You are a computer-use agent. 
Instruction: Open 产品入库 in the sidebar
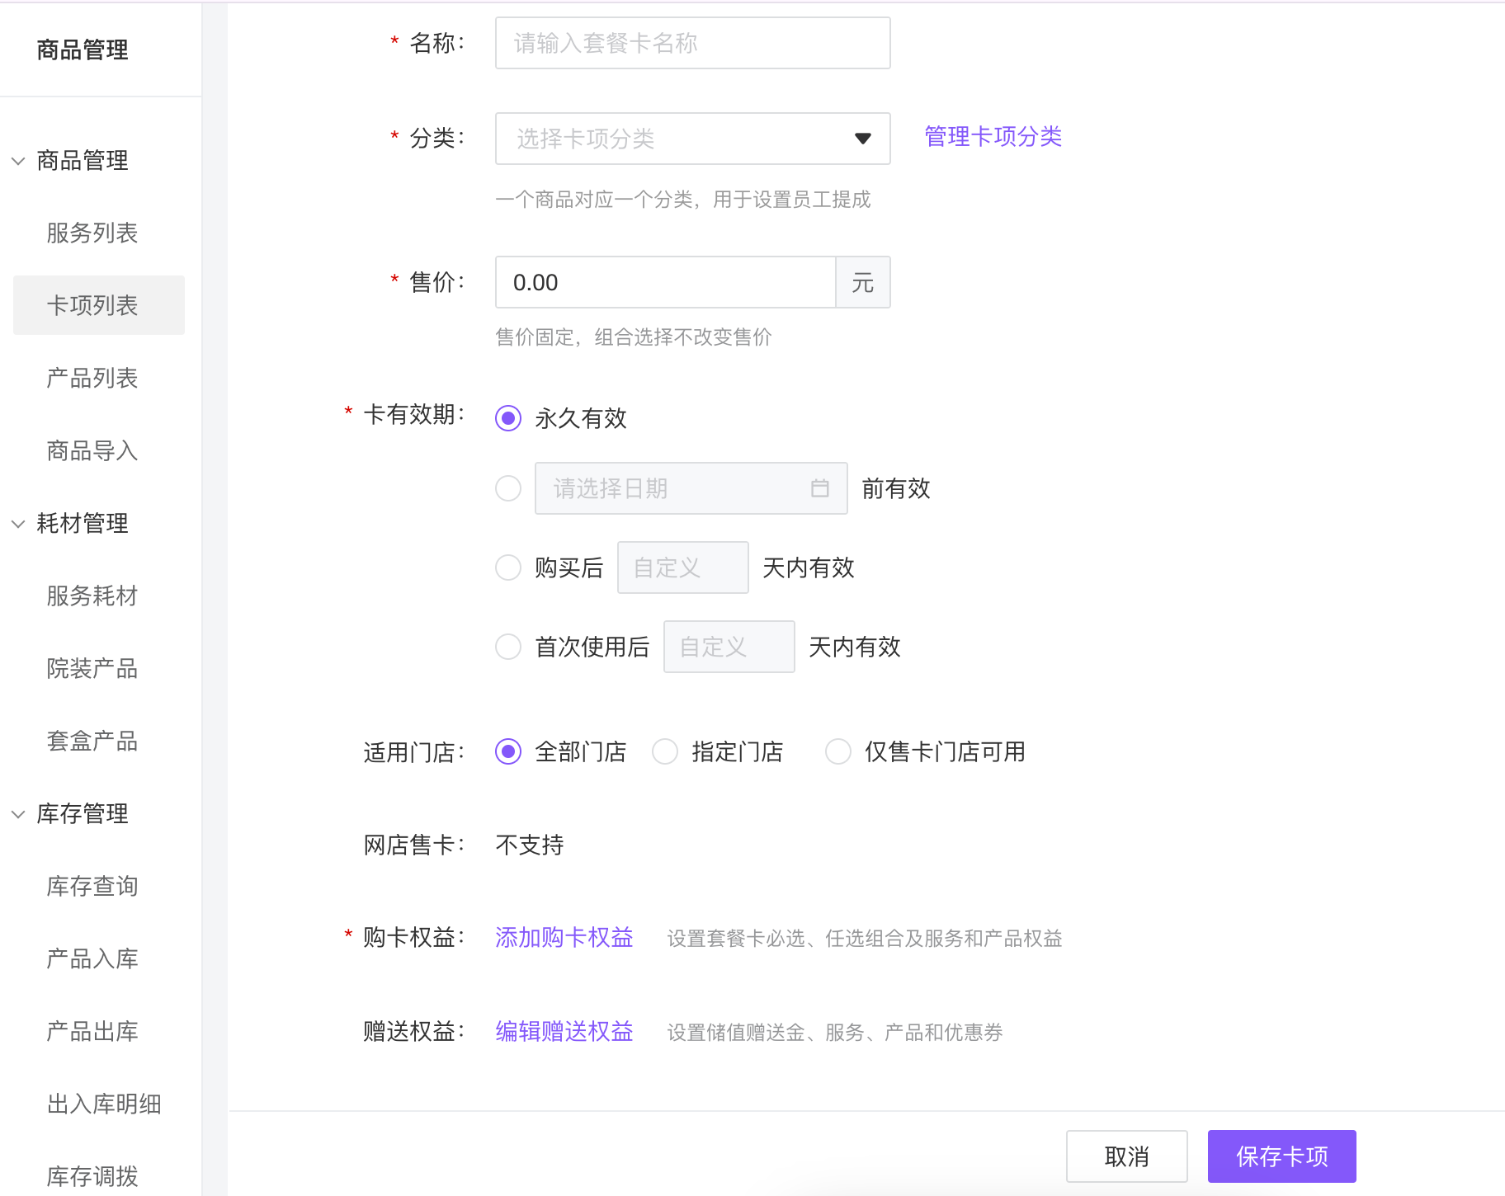click(92, 958)
